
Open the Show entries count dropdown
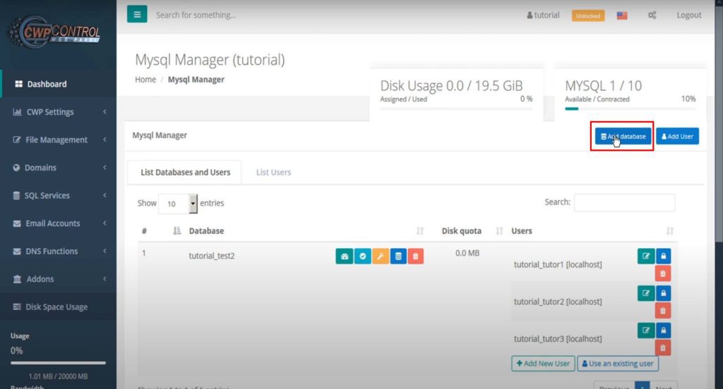179,204
